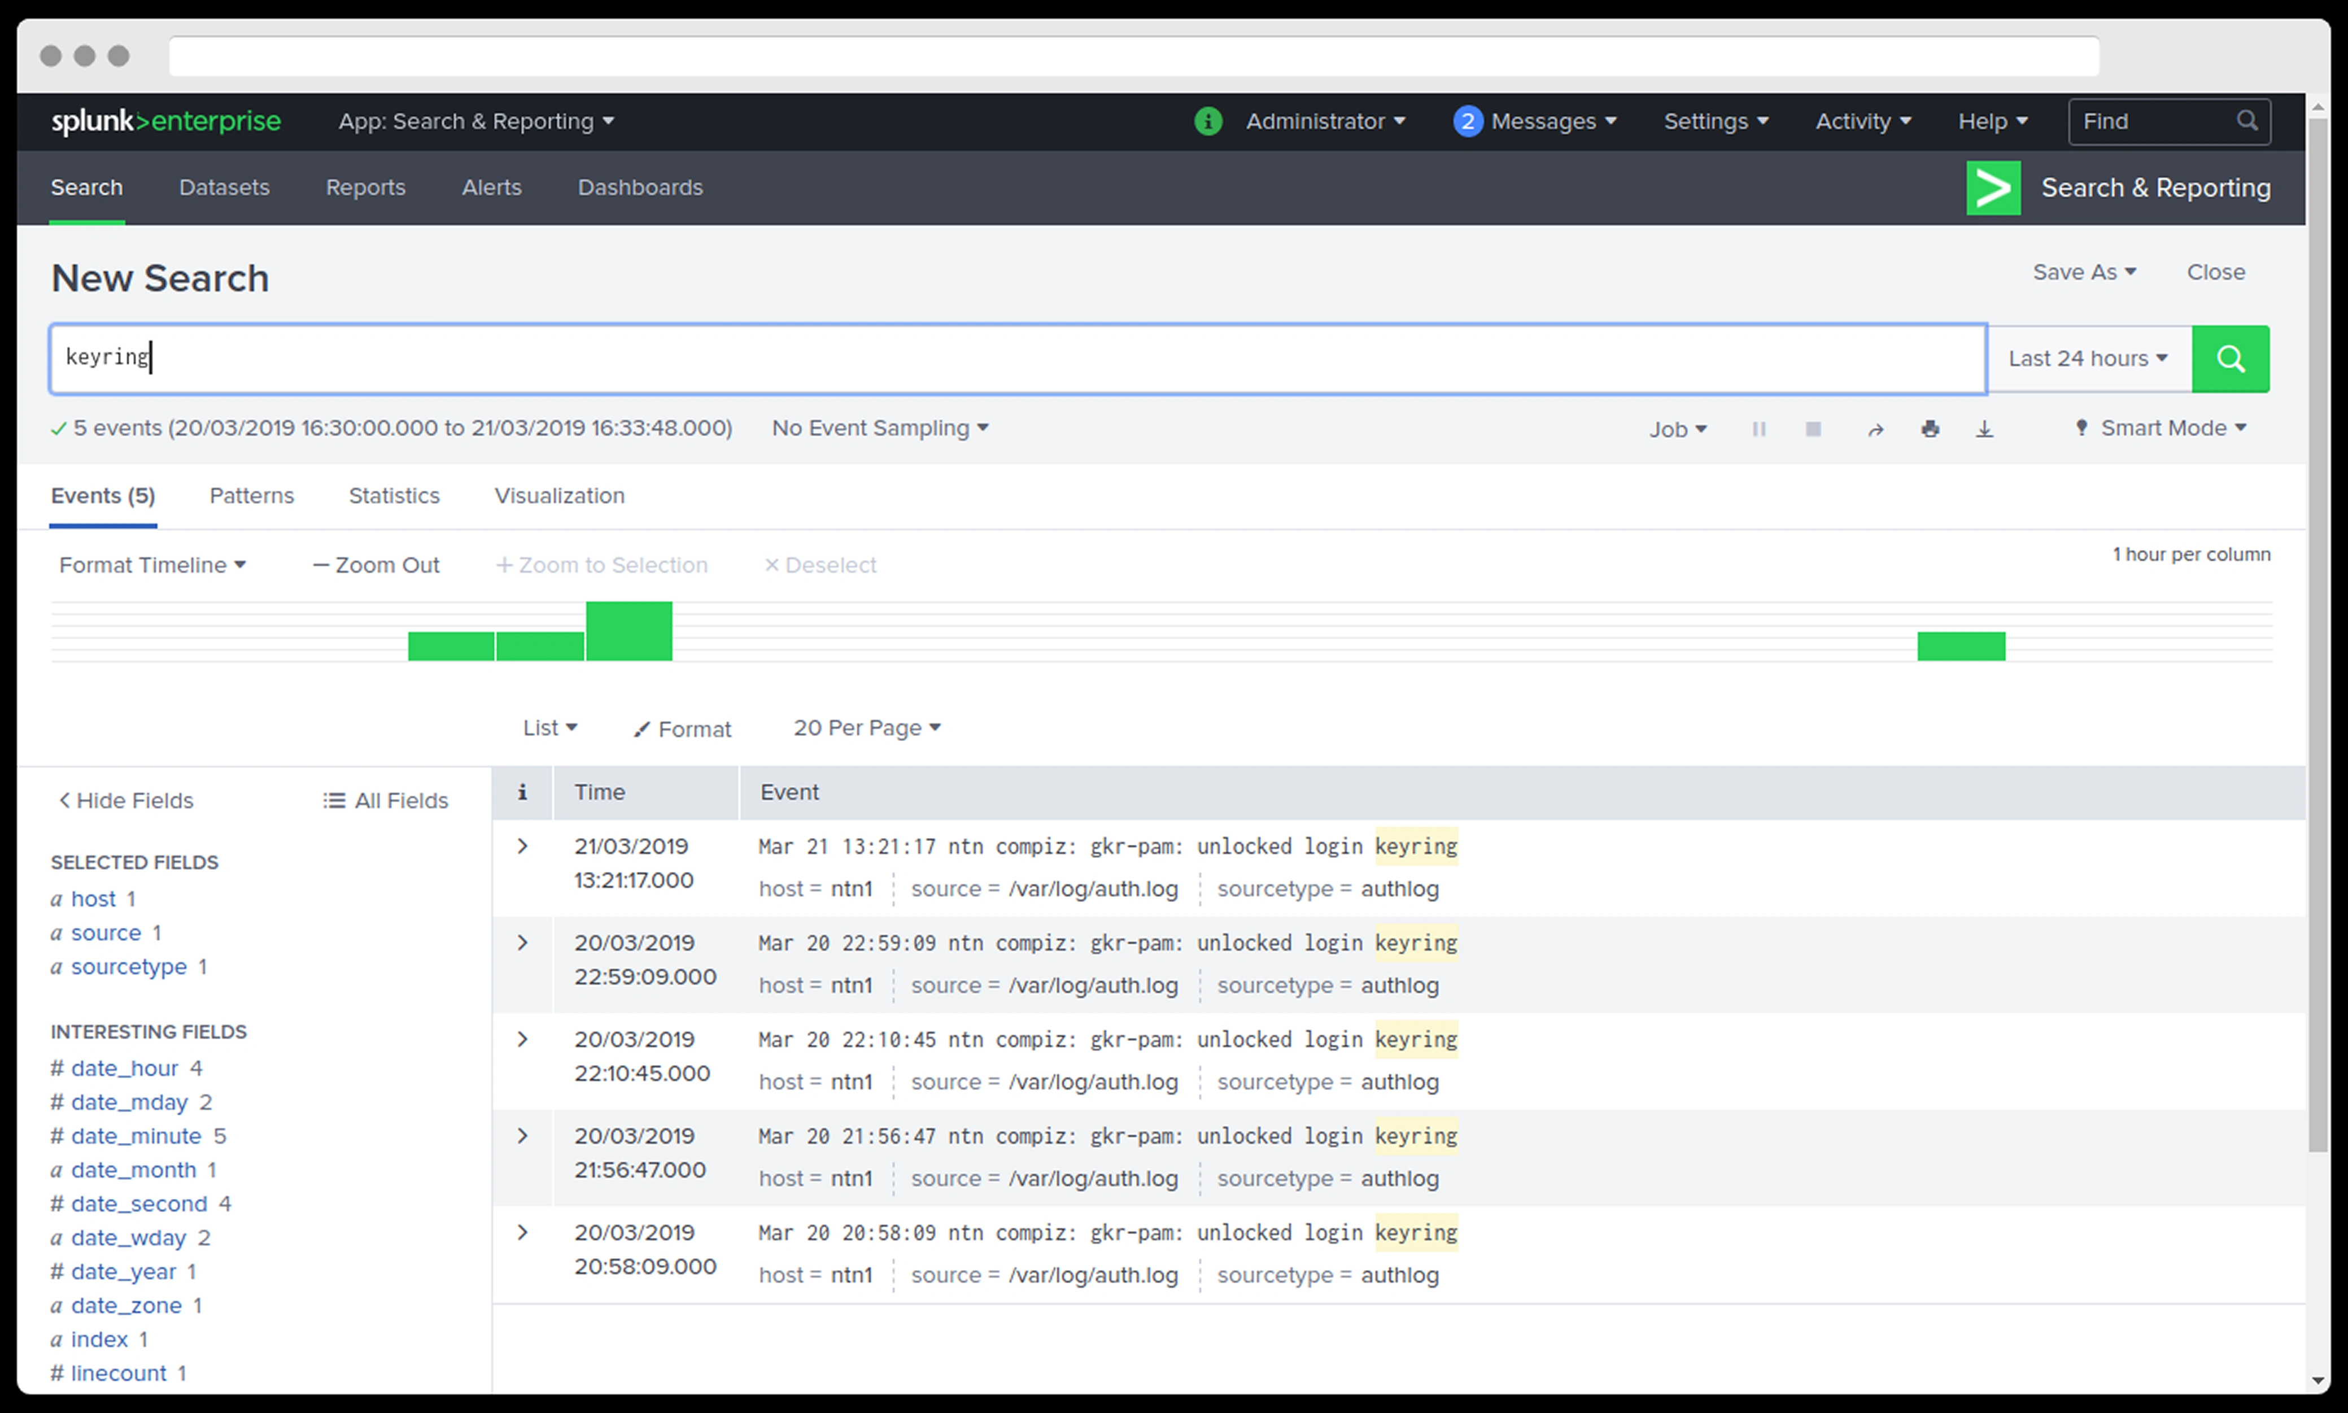2348x1413 pixels.
Task: Click the green info icon beside Administrator
Action: coord(1208,122)
